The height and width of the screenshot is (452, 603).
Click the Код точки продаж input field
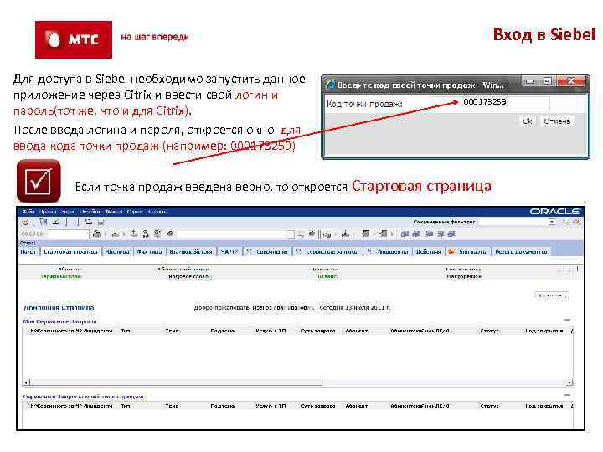[x=490, y=103]
